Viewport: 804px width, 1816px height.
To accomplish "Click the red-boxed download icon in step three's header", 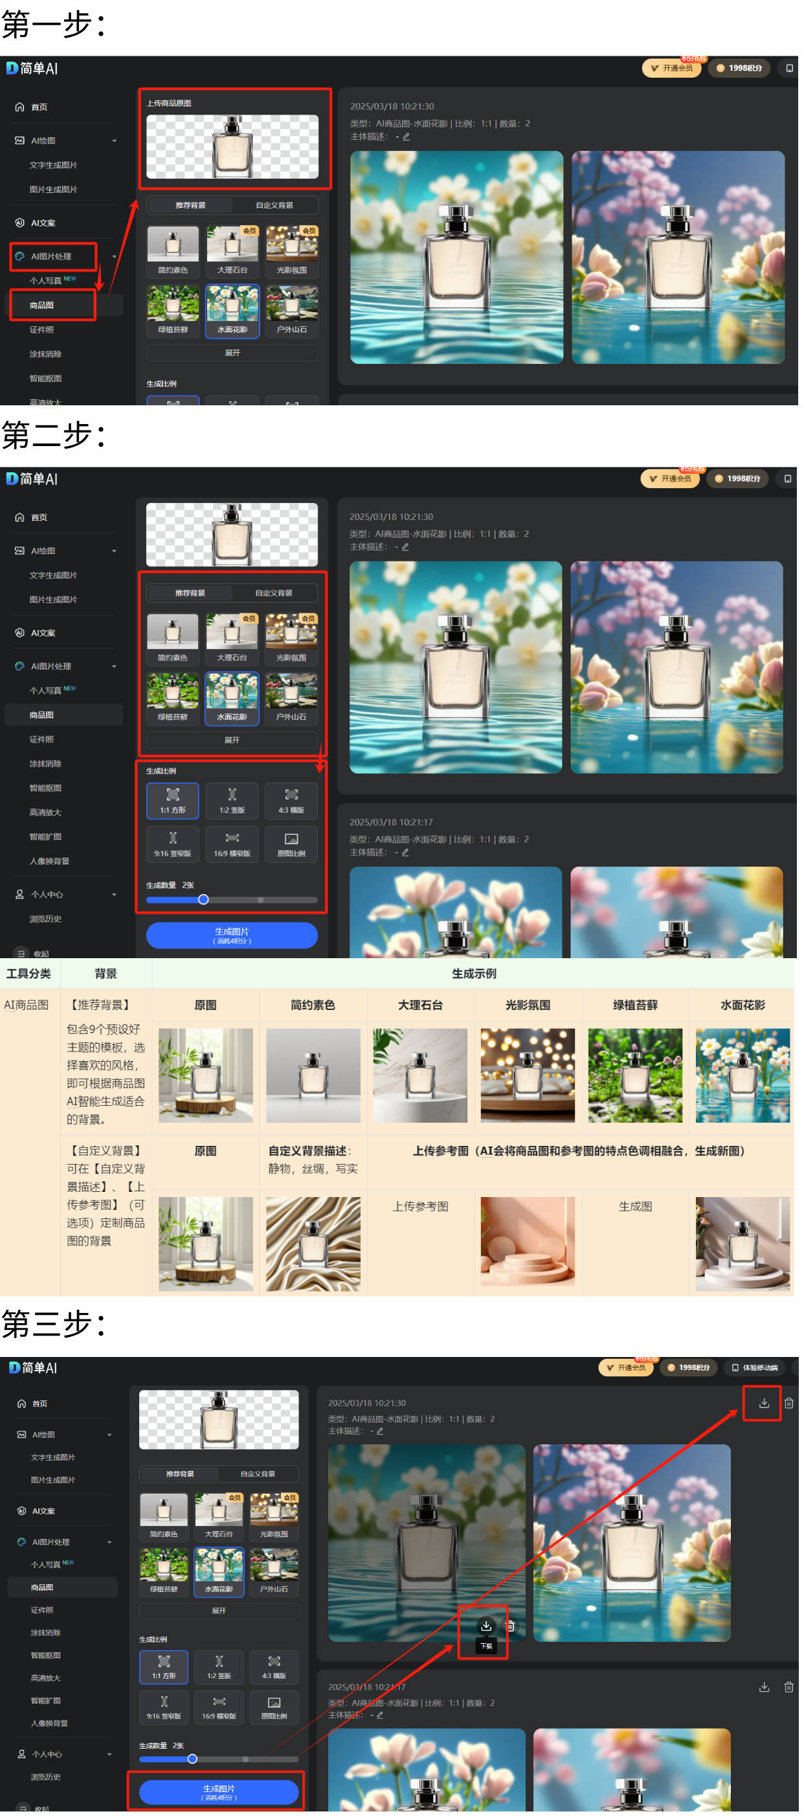I will (x=763, y=1403).
